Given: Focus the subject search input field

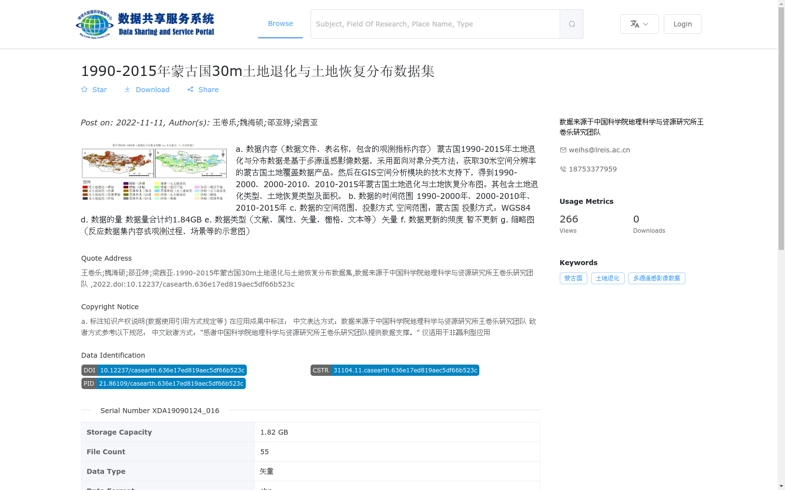Looking at the screenshot, I should click(435, 24).
